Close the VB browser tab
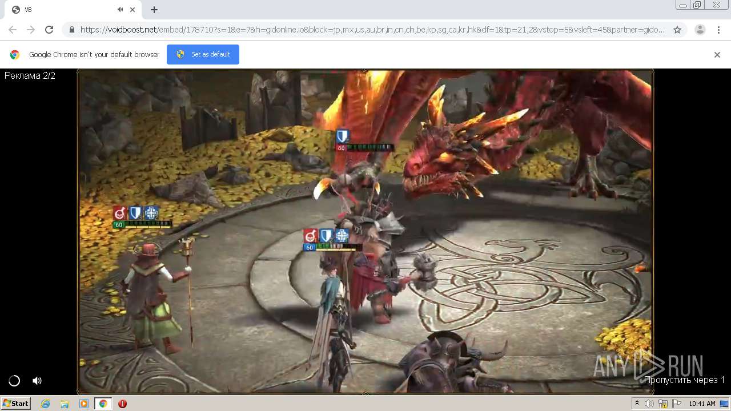 click(x=133, y=10)
